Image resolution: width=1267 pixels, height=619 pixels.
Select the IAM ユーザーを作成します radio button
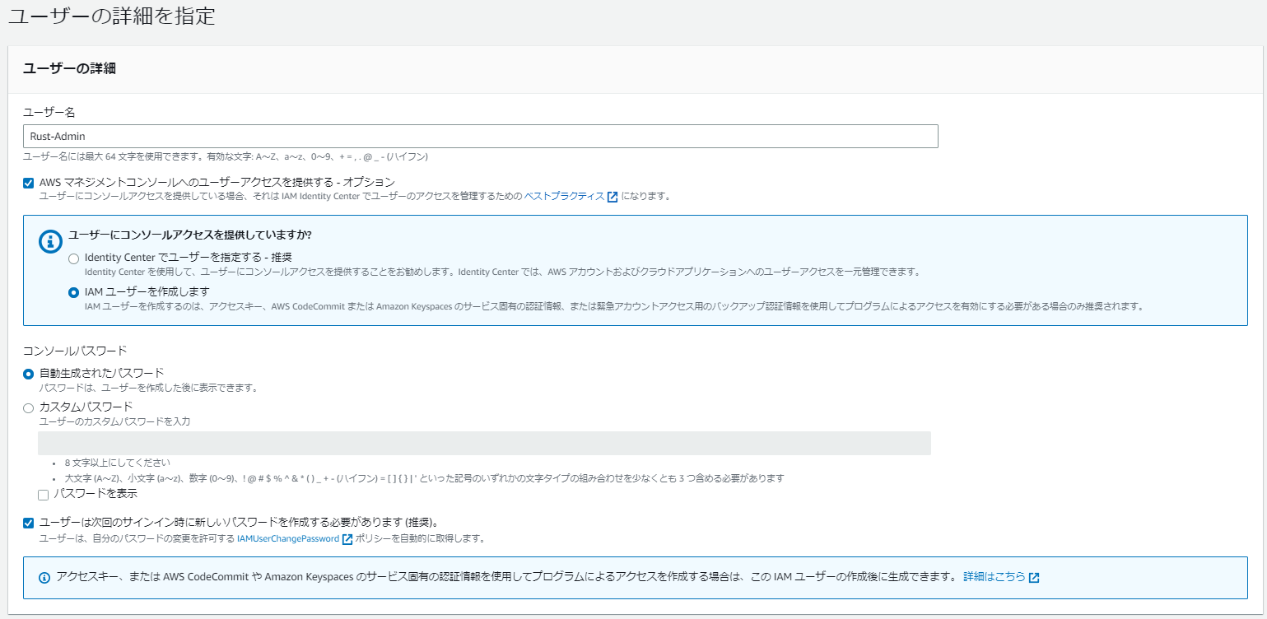pos(74,292)
